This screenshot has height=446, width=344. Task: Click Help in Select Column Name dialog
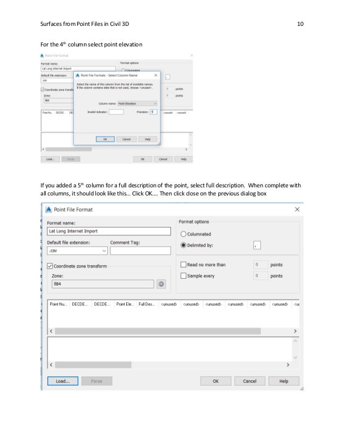148,139
